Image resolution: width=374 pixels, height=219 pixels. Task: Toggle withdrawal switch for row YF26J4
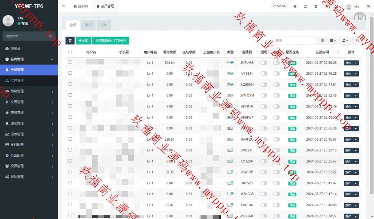pos(264,74)
